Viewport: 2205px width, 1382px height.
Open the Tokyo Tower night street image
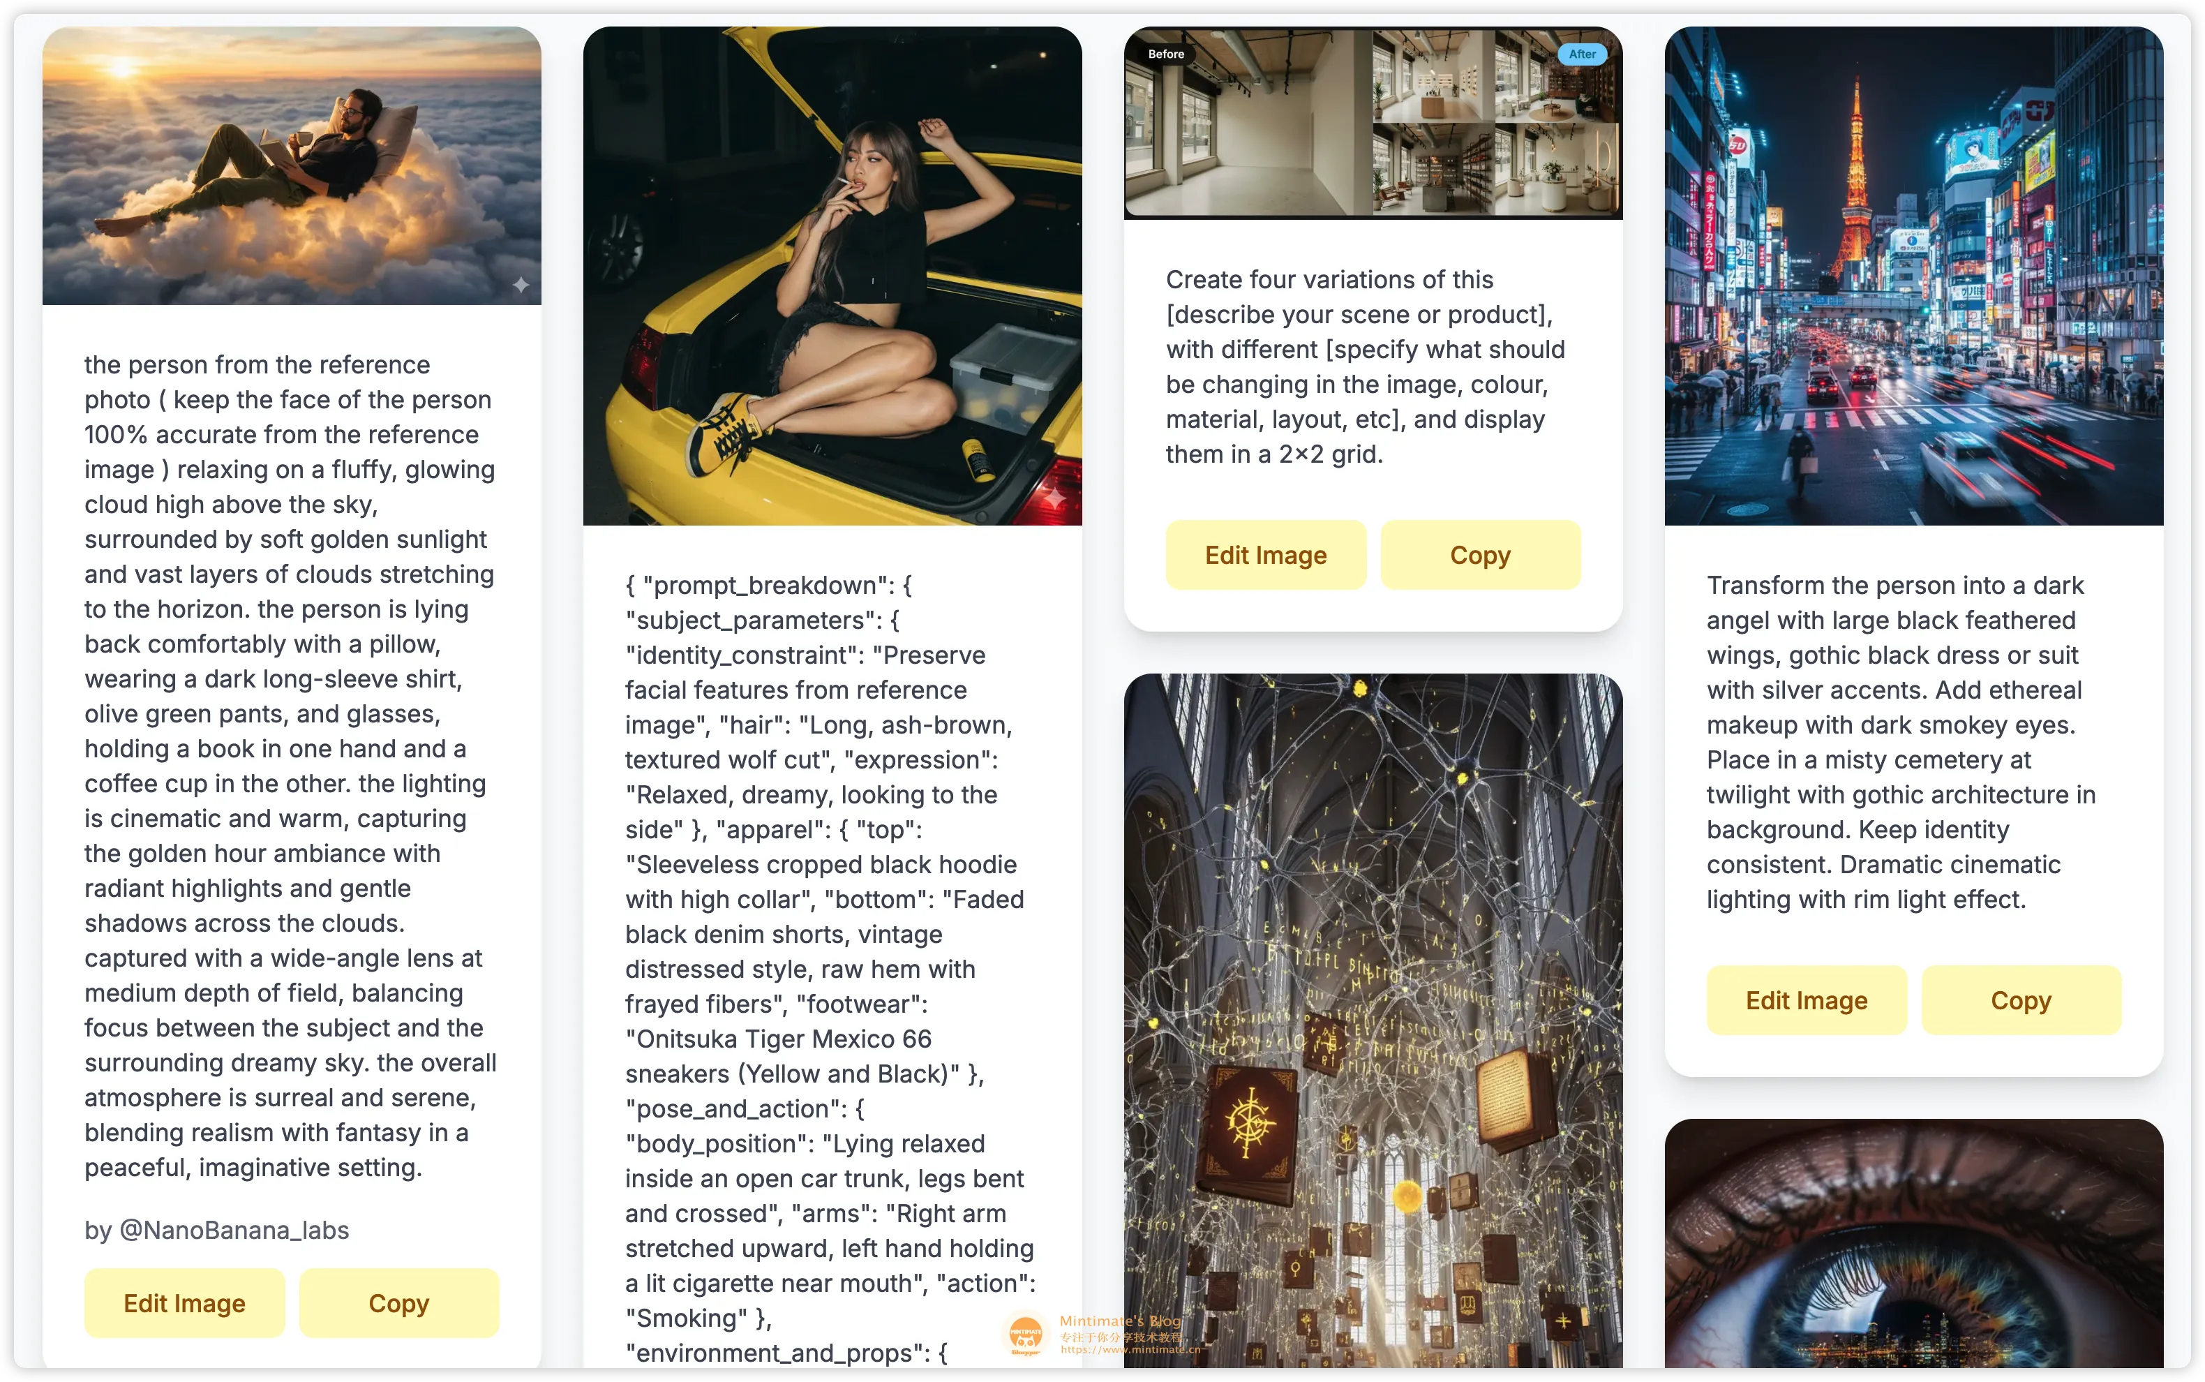(1913, 276)
